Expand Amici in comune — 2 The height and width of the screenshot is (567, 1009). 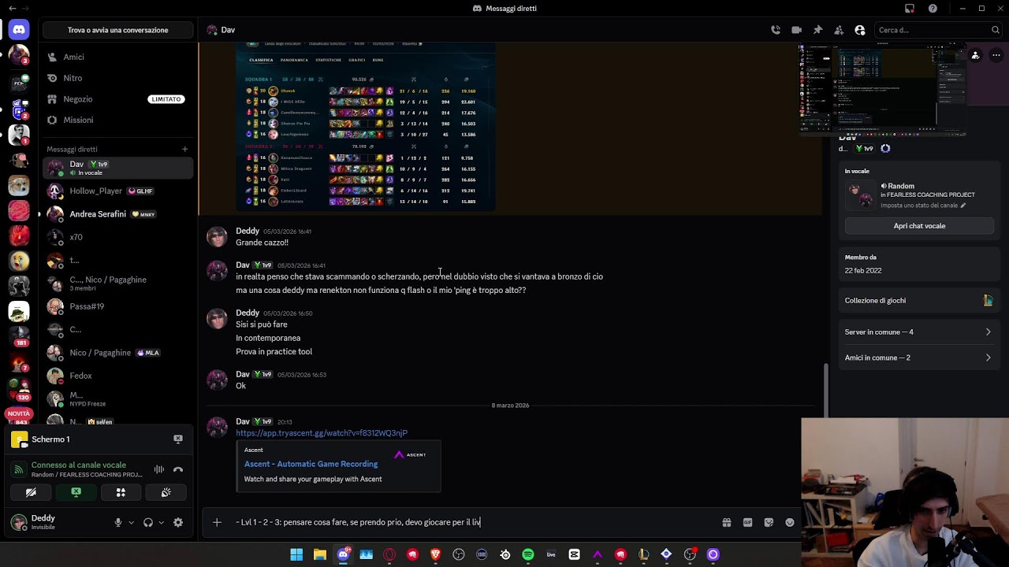coord(918,358)
